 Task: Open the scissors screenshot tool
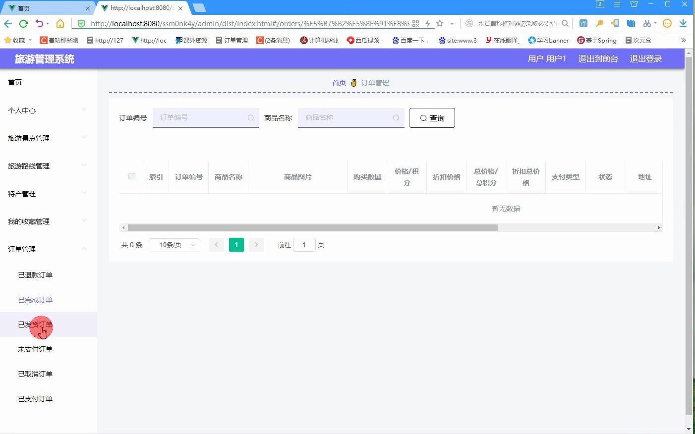[x=646, y=23]
